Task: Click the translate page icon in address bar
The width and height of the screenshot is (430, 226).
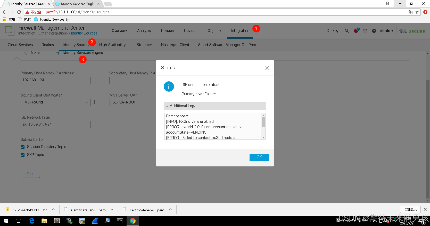Action: 411,12
